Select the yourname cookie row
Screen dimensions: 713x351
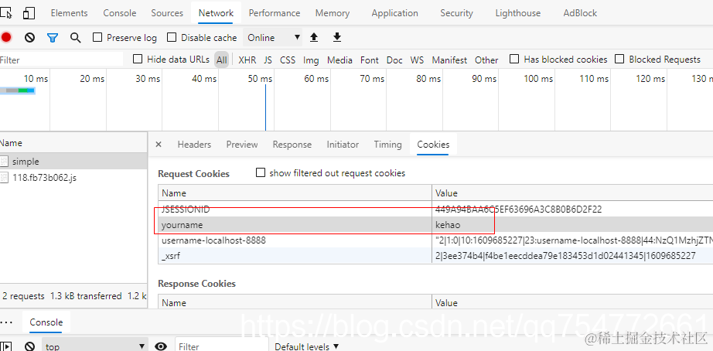(435, 225)
